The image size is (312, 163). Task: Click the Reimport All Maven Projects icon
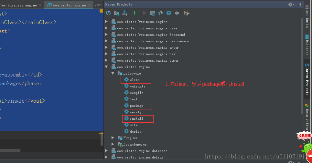tap(108, 13)
